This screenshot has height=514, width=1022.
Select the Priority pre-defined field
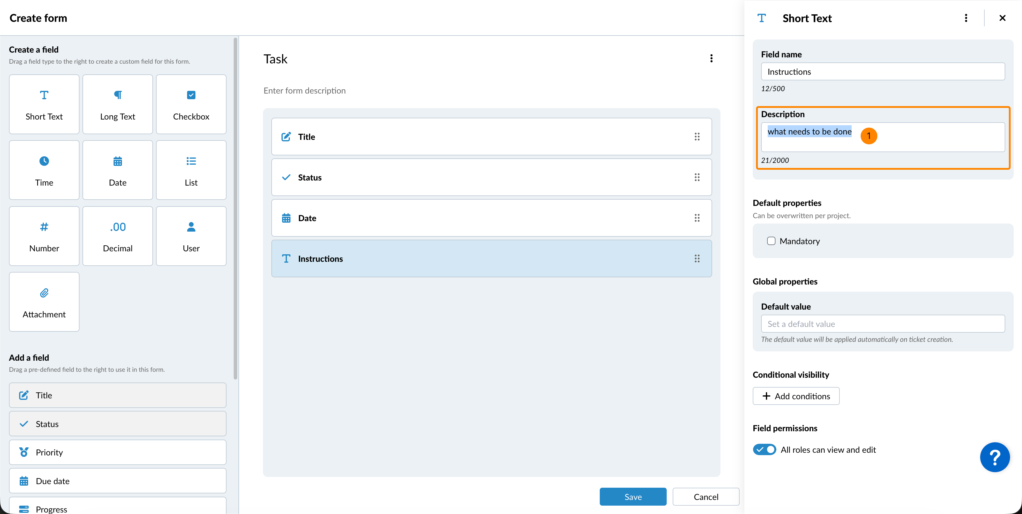click(117, 452)
